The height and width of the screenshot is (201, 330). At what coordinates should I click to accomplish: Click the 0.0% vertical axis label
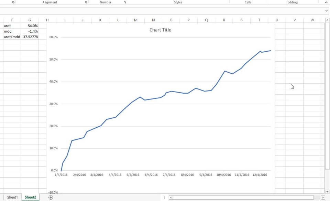pyautogui.click(x=54, y=170)
